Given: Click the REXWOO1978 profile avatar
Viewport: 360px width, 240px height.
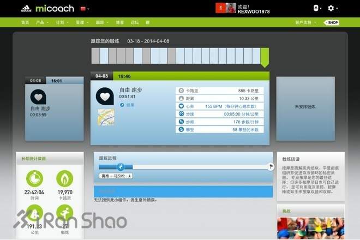Looking at the screenshot, I should click(x=231, y=8).
